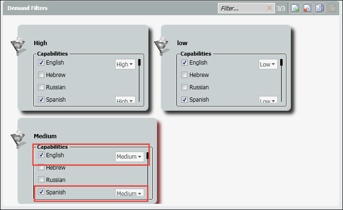Screen dimensions: 343x210
Task: Open English level dropdown in High filter
Action: pyautogui.click(x=125, y=64)
